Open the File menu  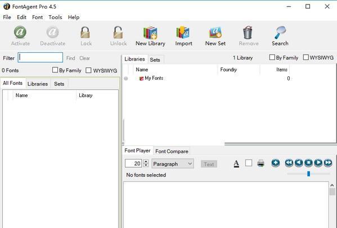pyautogui.click(x=7, y=17)
